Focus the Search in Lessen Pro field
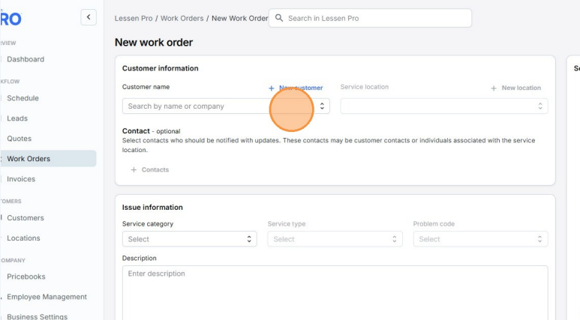The image size is (580, 320). 375,18
